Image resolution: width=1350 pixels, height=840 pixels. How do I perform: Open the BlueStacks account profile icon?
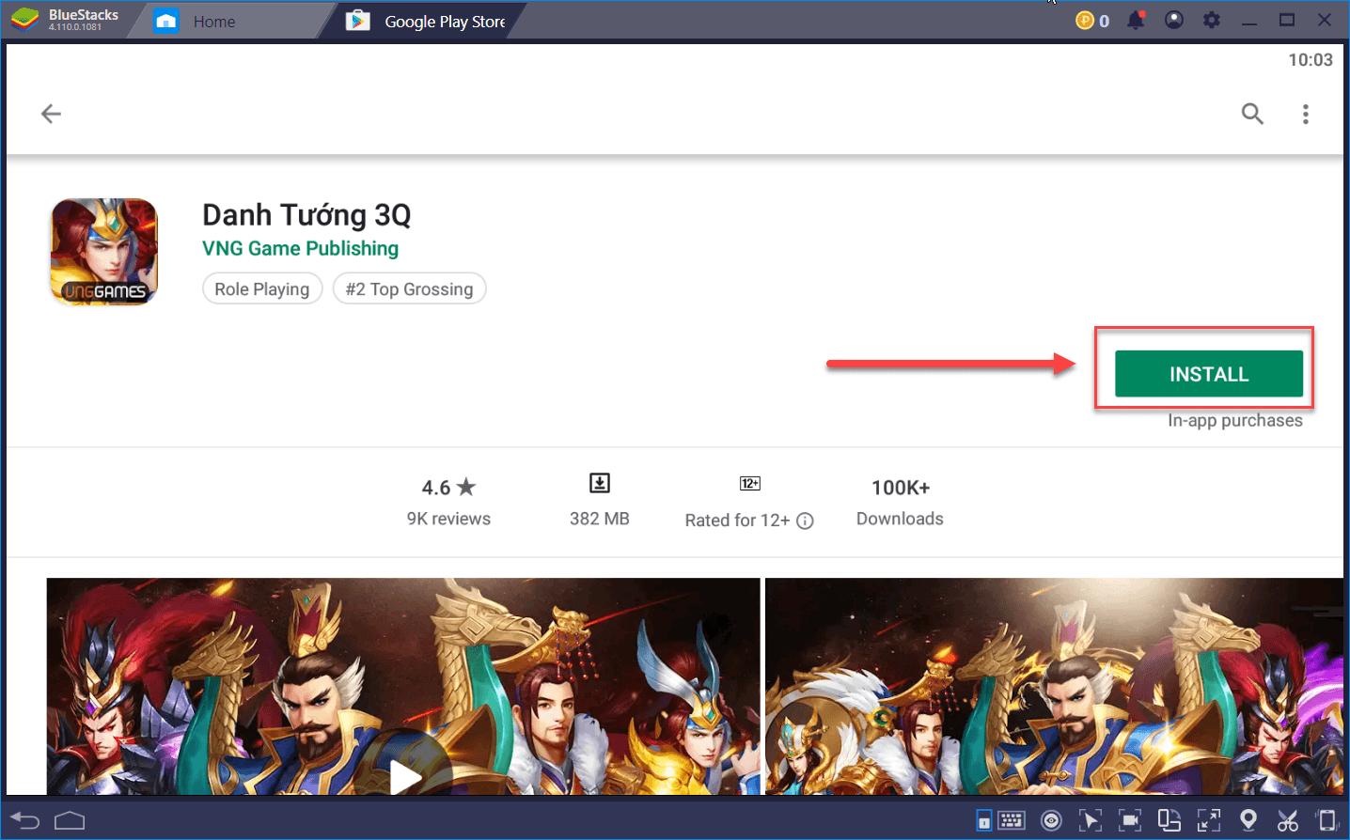(1174, 20)
